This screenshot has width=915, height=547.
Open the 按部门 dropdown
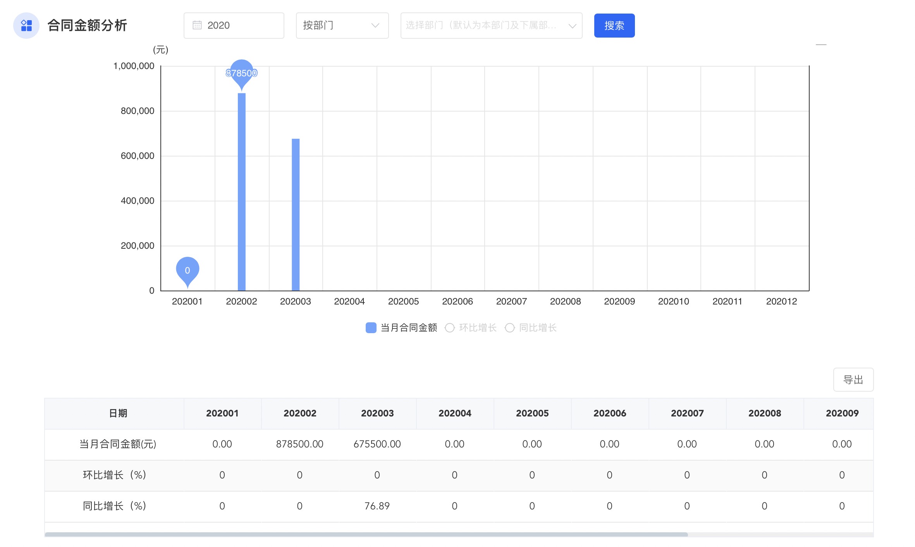pos(333,26)
